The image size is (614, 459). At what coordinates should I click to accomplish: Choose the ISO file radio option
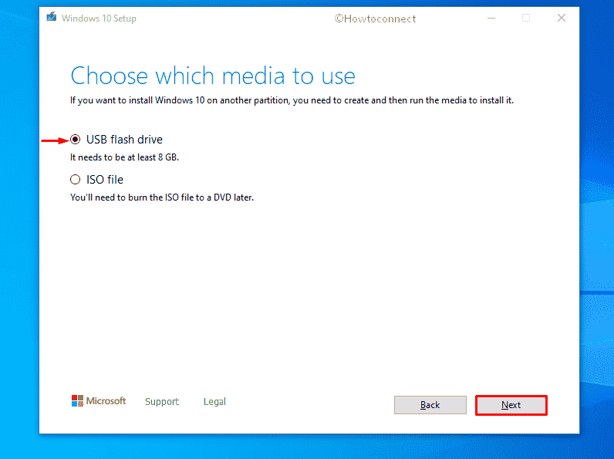click(75, 180)
